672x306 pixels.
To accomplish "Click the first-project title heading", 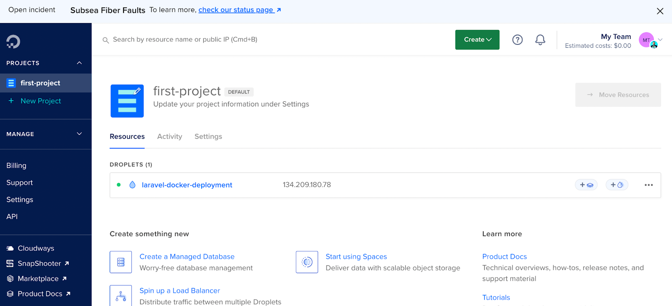I will point(187,91).
